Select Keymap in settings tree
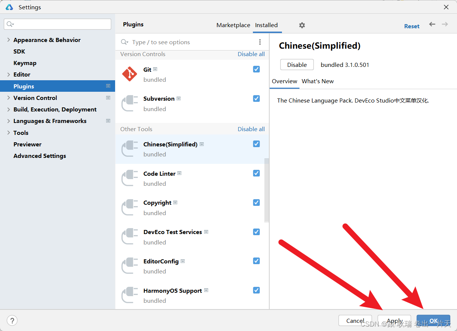 25,63
